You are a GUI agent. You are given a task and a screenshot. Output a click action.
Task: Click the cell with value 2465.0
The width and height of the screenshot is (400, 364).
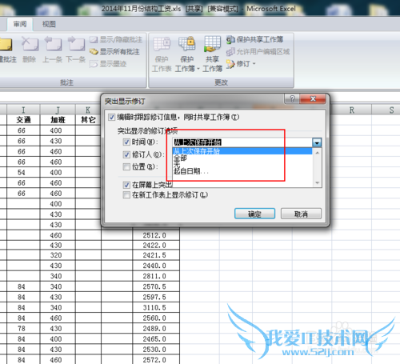click(x=156, y=339)
